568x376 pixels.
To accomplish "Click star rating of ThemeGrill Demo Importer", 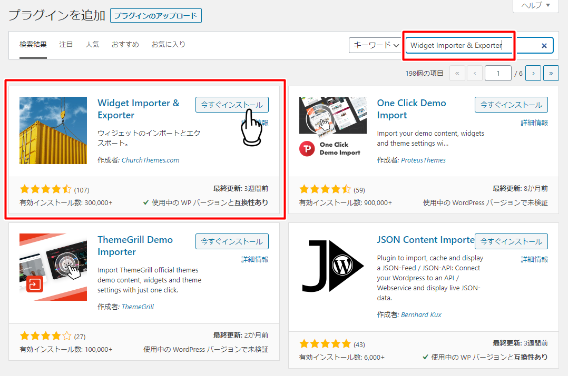I will [x=46, y=336].
